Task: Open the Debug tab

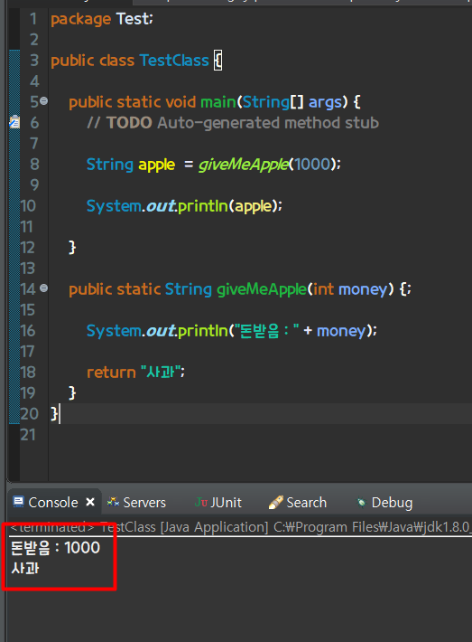Action: [384, 503]
